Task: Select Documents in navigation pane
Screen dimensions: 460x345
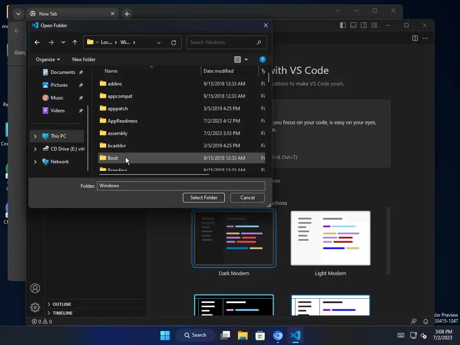Action: (63, 72)
